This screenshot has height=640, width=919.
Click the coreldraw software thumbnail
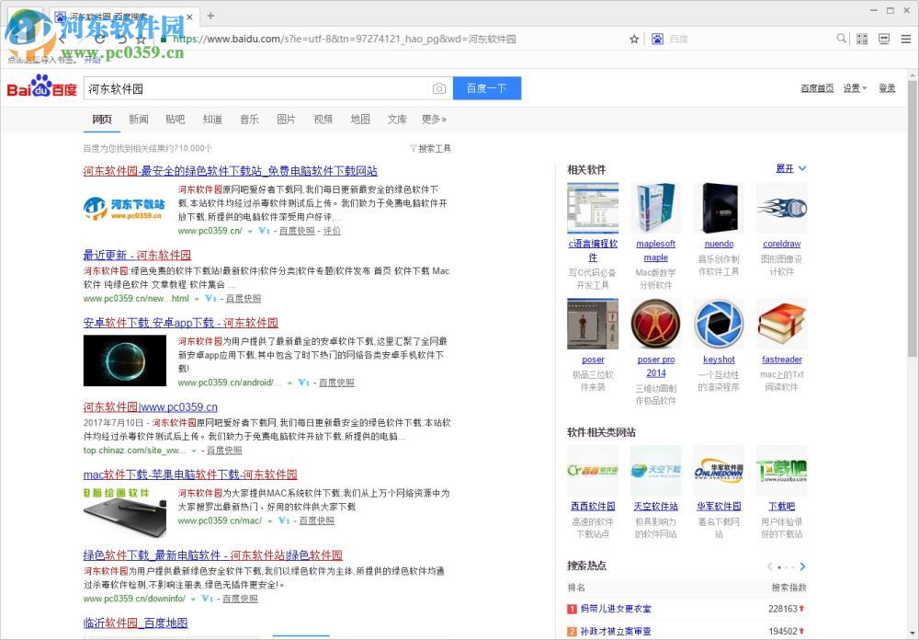(x=781, y=208)
